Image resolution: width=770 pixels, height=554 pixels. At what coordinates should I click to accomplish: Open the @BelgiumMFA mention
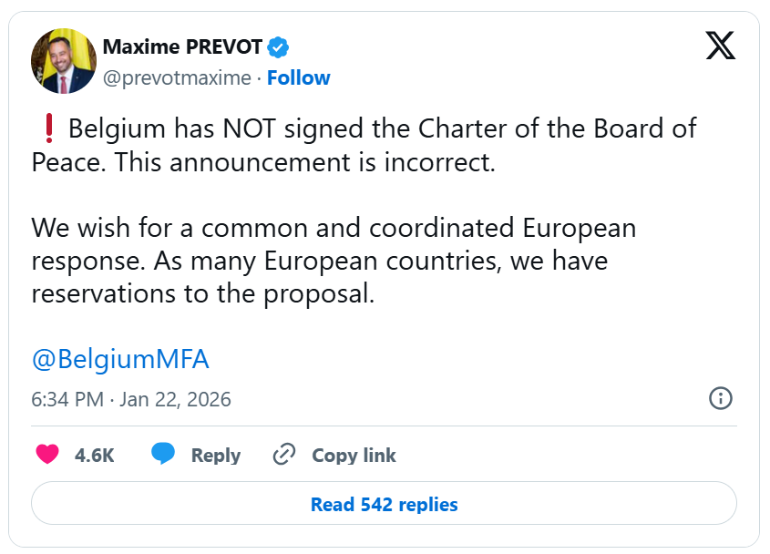120,359
